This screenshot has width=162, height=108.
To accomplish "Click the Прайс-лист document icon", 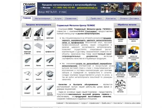I will click(x=88, y=18).
